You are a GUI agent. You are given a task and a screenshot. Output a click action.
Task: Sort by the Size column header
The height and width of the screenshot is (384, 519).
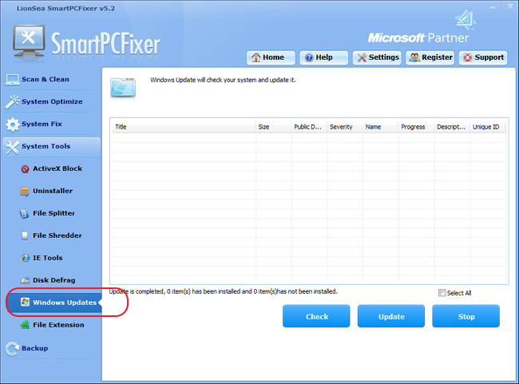273,127
